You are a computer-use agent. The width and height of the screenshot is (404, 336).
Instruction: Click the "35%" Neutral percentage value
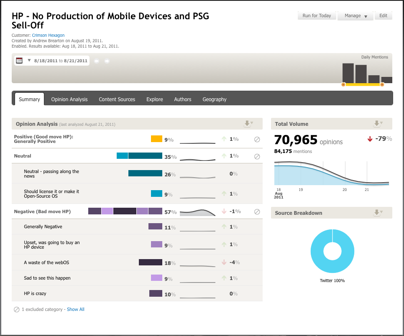(x=171, y=157)
